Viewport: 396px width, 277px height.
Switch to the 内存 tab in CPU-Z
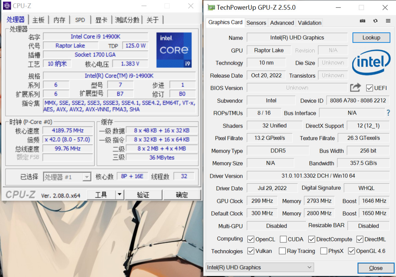tap(59, 20)
